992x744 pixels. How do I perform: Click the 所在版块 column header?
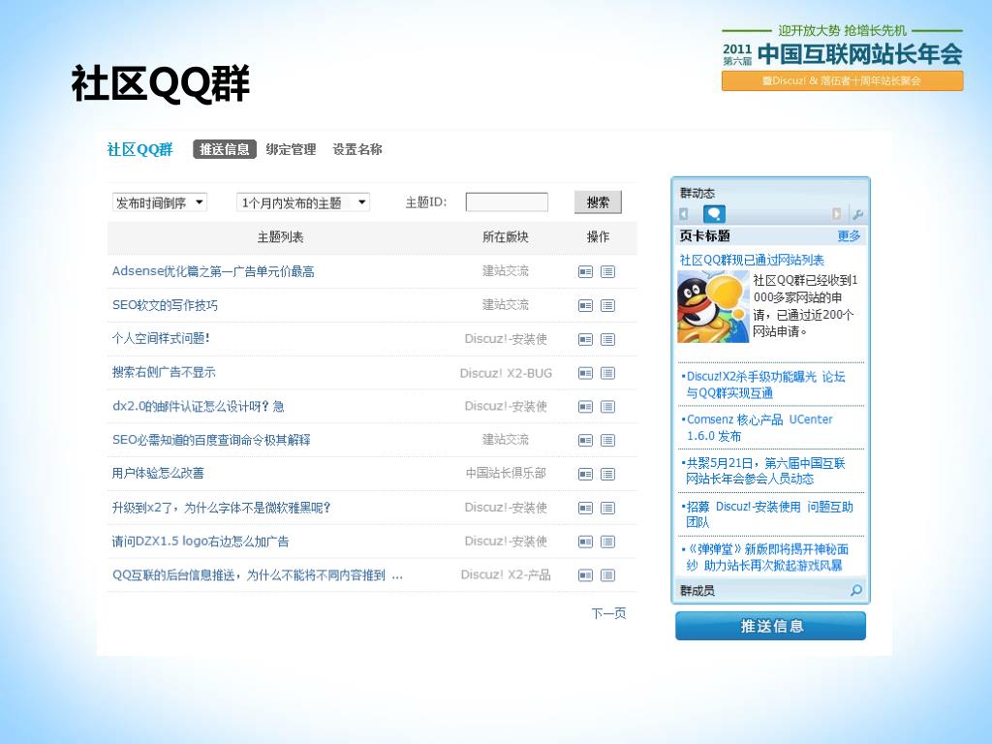pyautogui.click(x=505, y=236)
